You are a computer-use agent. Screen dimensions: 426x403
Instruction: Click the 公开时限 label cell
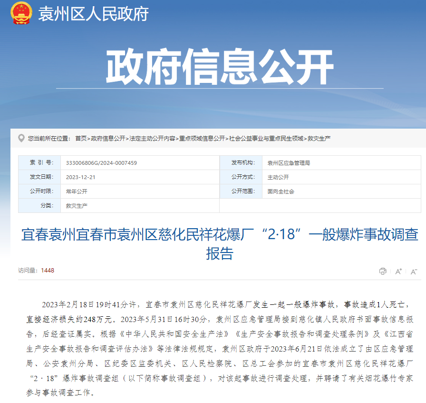[x=39, y=191]
